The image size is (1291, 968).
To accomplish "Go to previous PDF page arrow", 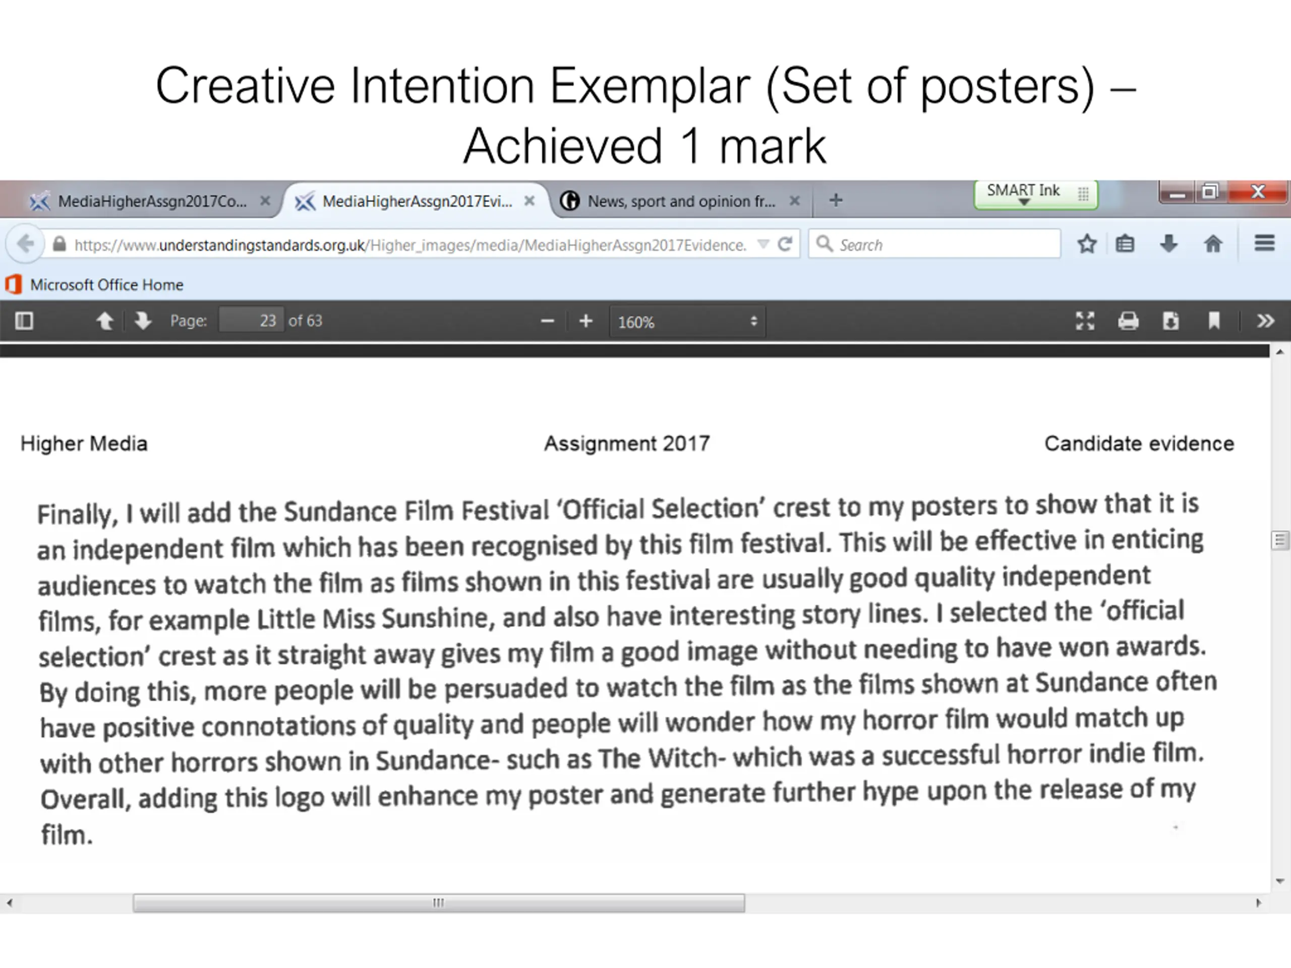I will (x=105, y=320).
